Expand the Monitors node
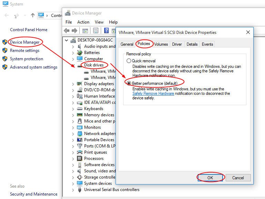265x199 pixels. click(x=73, y=127)
